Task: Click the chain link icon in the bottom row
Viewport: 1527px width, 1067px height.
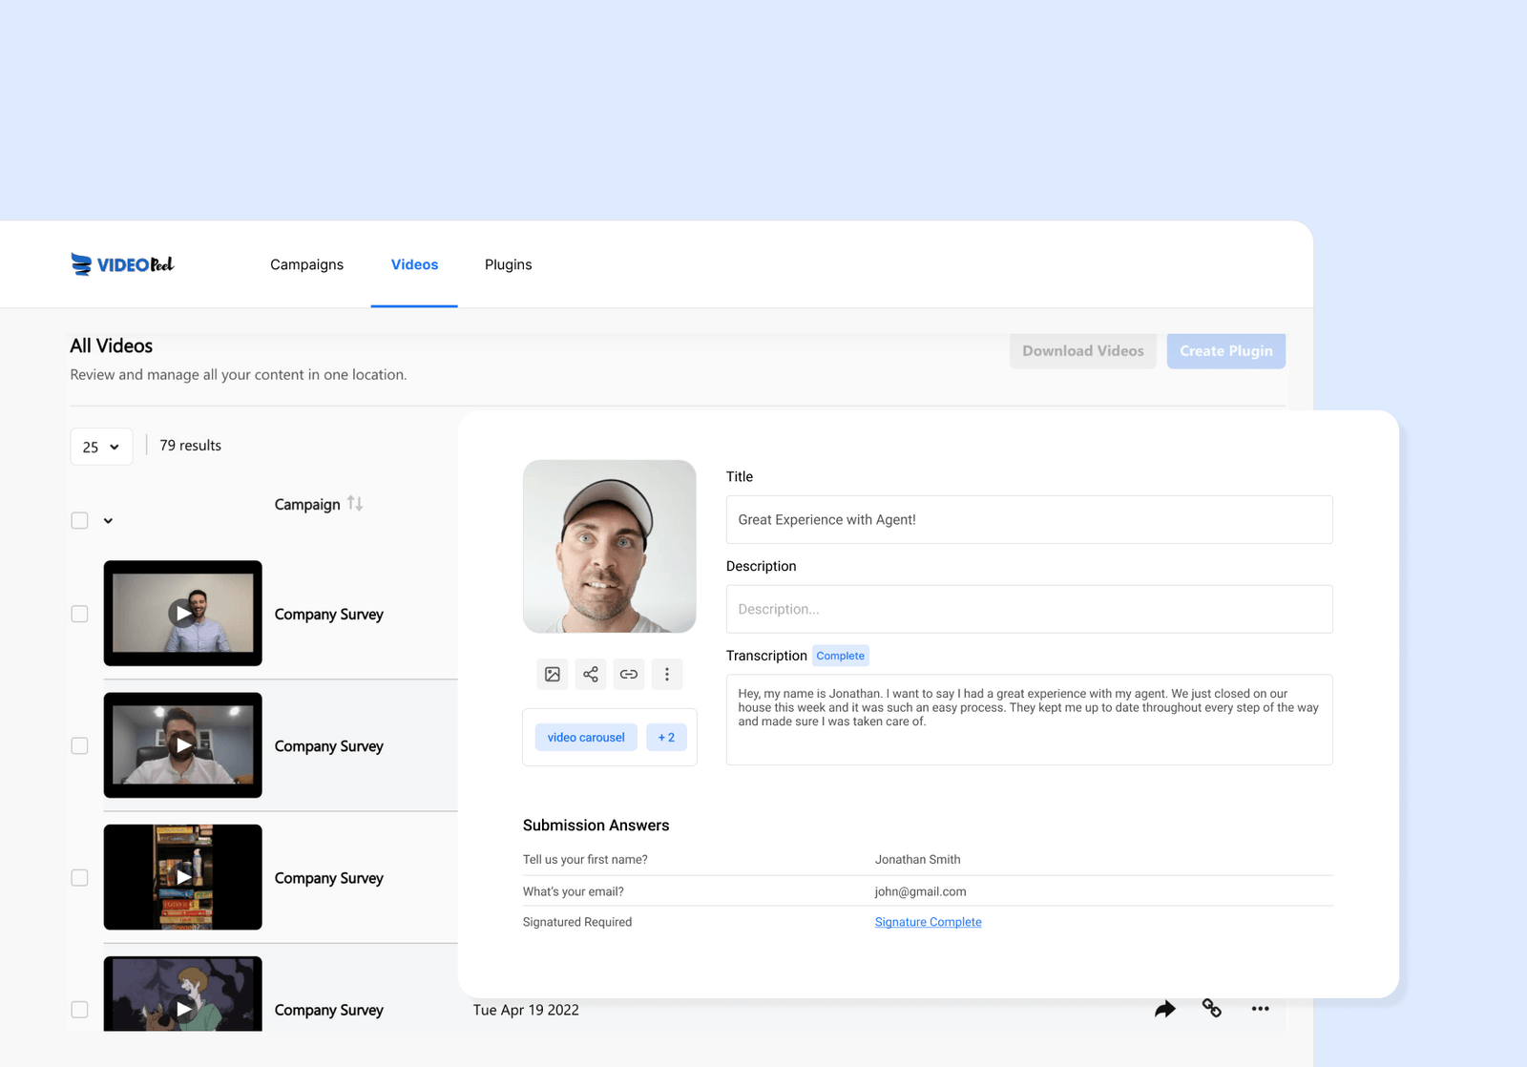Action: [x=1211, y=1008]
